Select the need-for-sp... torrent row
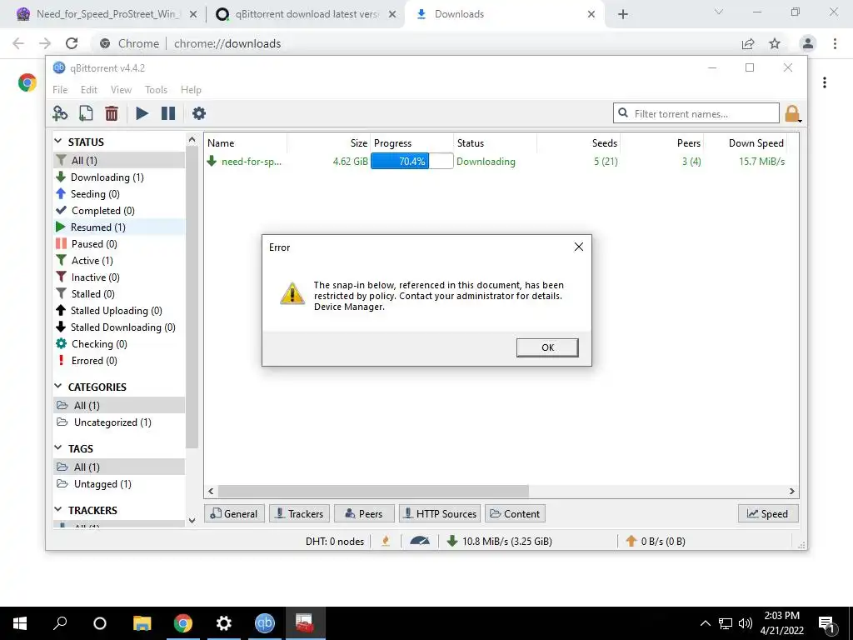The height and width of the screenshot is (640, 853). tap(501, 161)
